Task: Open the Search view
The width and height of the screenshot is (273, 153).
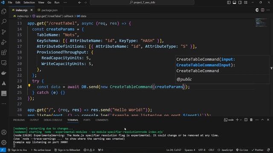Action: coord(4,22)
